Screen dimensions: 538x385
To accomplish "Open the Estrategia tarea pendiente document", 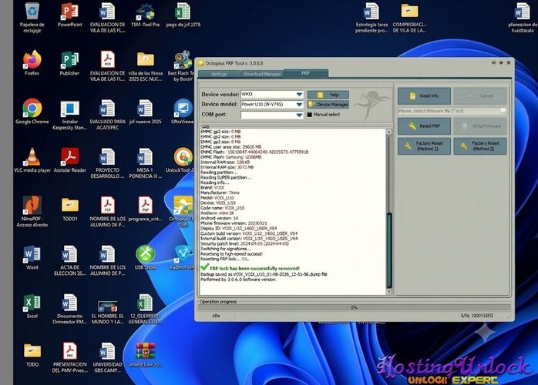I will (x=372, y=17).
